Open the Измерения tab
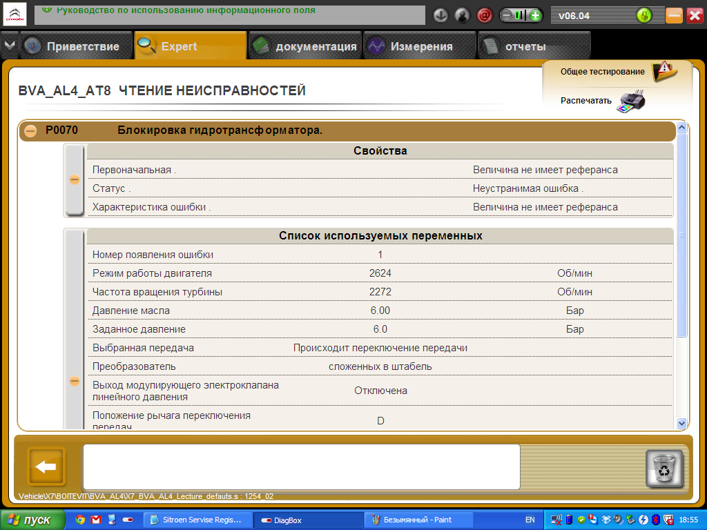Screen dimensions: 707x530 (420, 47)
